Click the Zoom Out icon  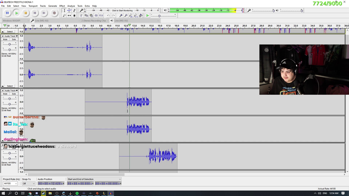[x=126, y=16]
